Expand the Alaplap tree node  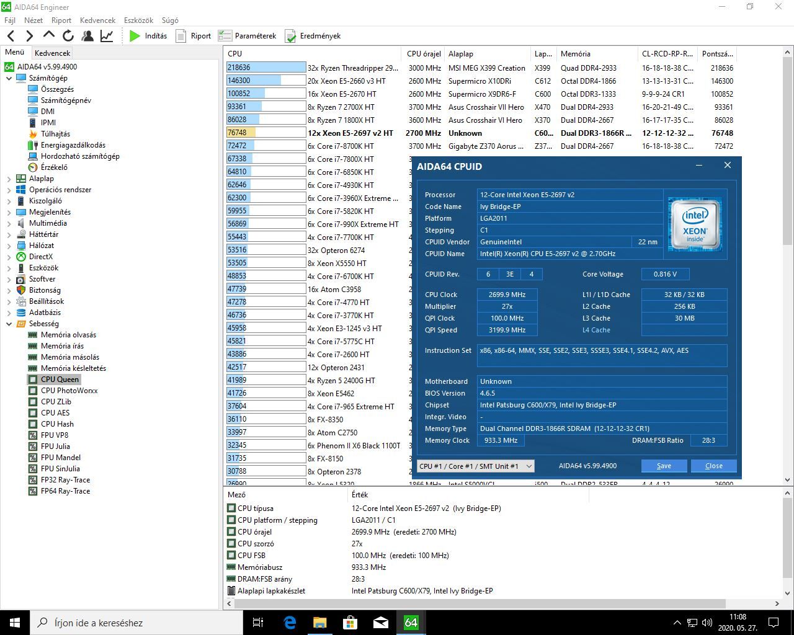[9, 179]
